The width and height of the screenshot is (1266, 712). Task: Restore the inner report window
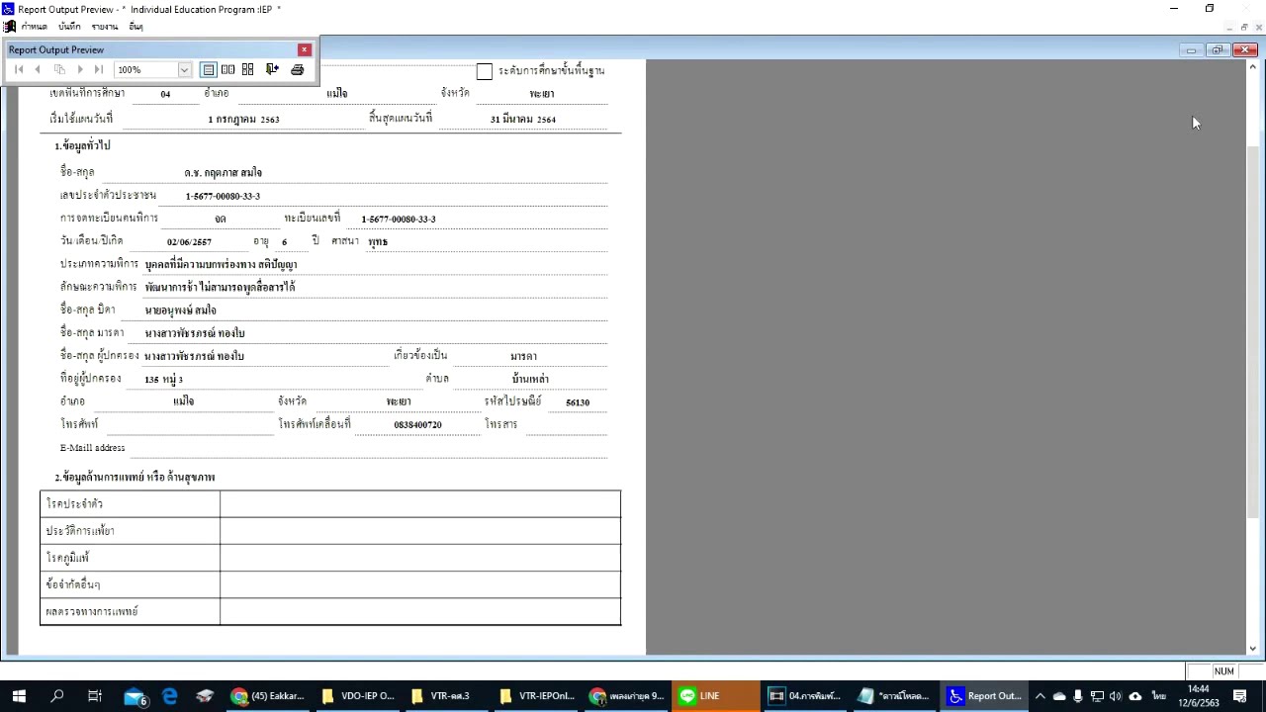tap(1218, 50)
